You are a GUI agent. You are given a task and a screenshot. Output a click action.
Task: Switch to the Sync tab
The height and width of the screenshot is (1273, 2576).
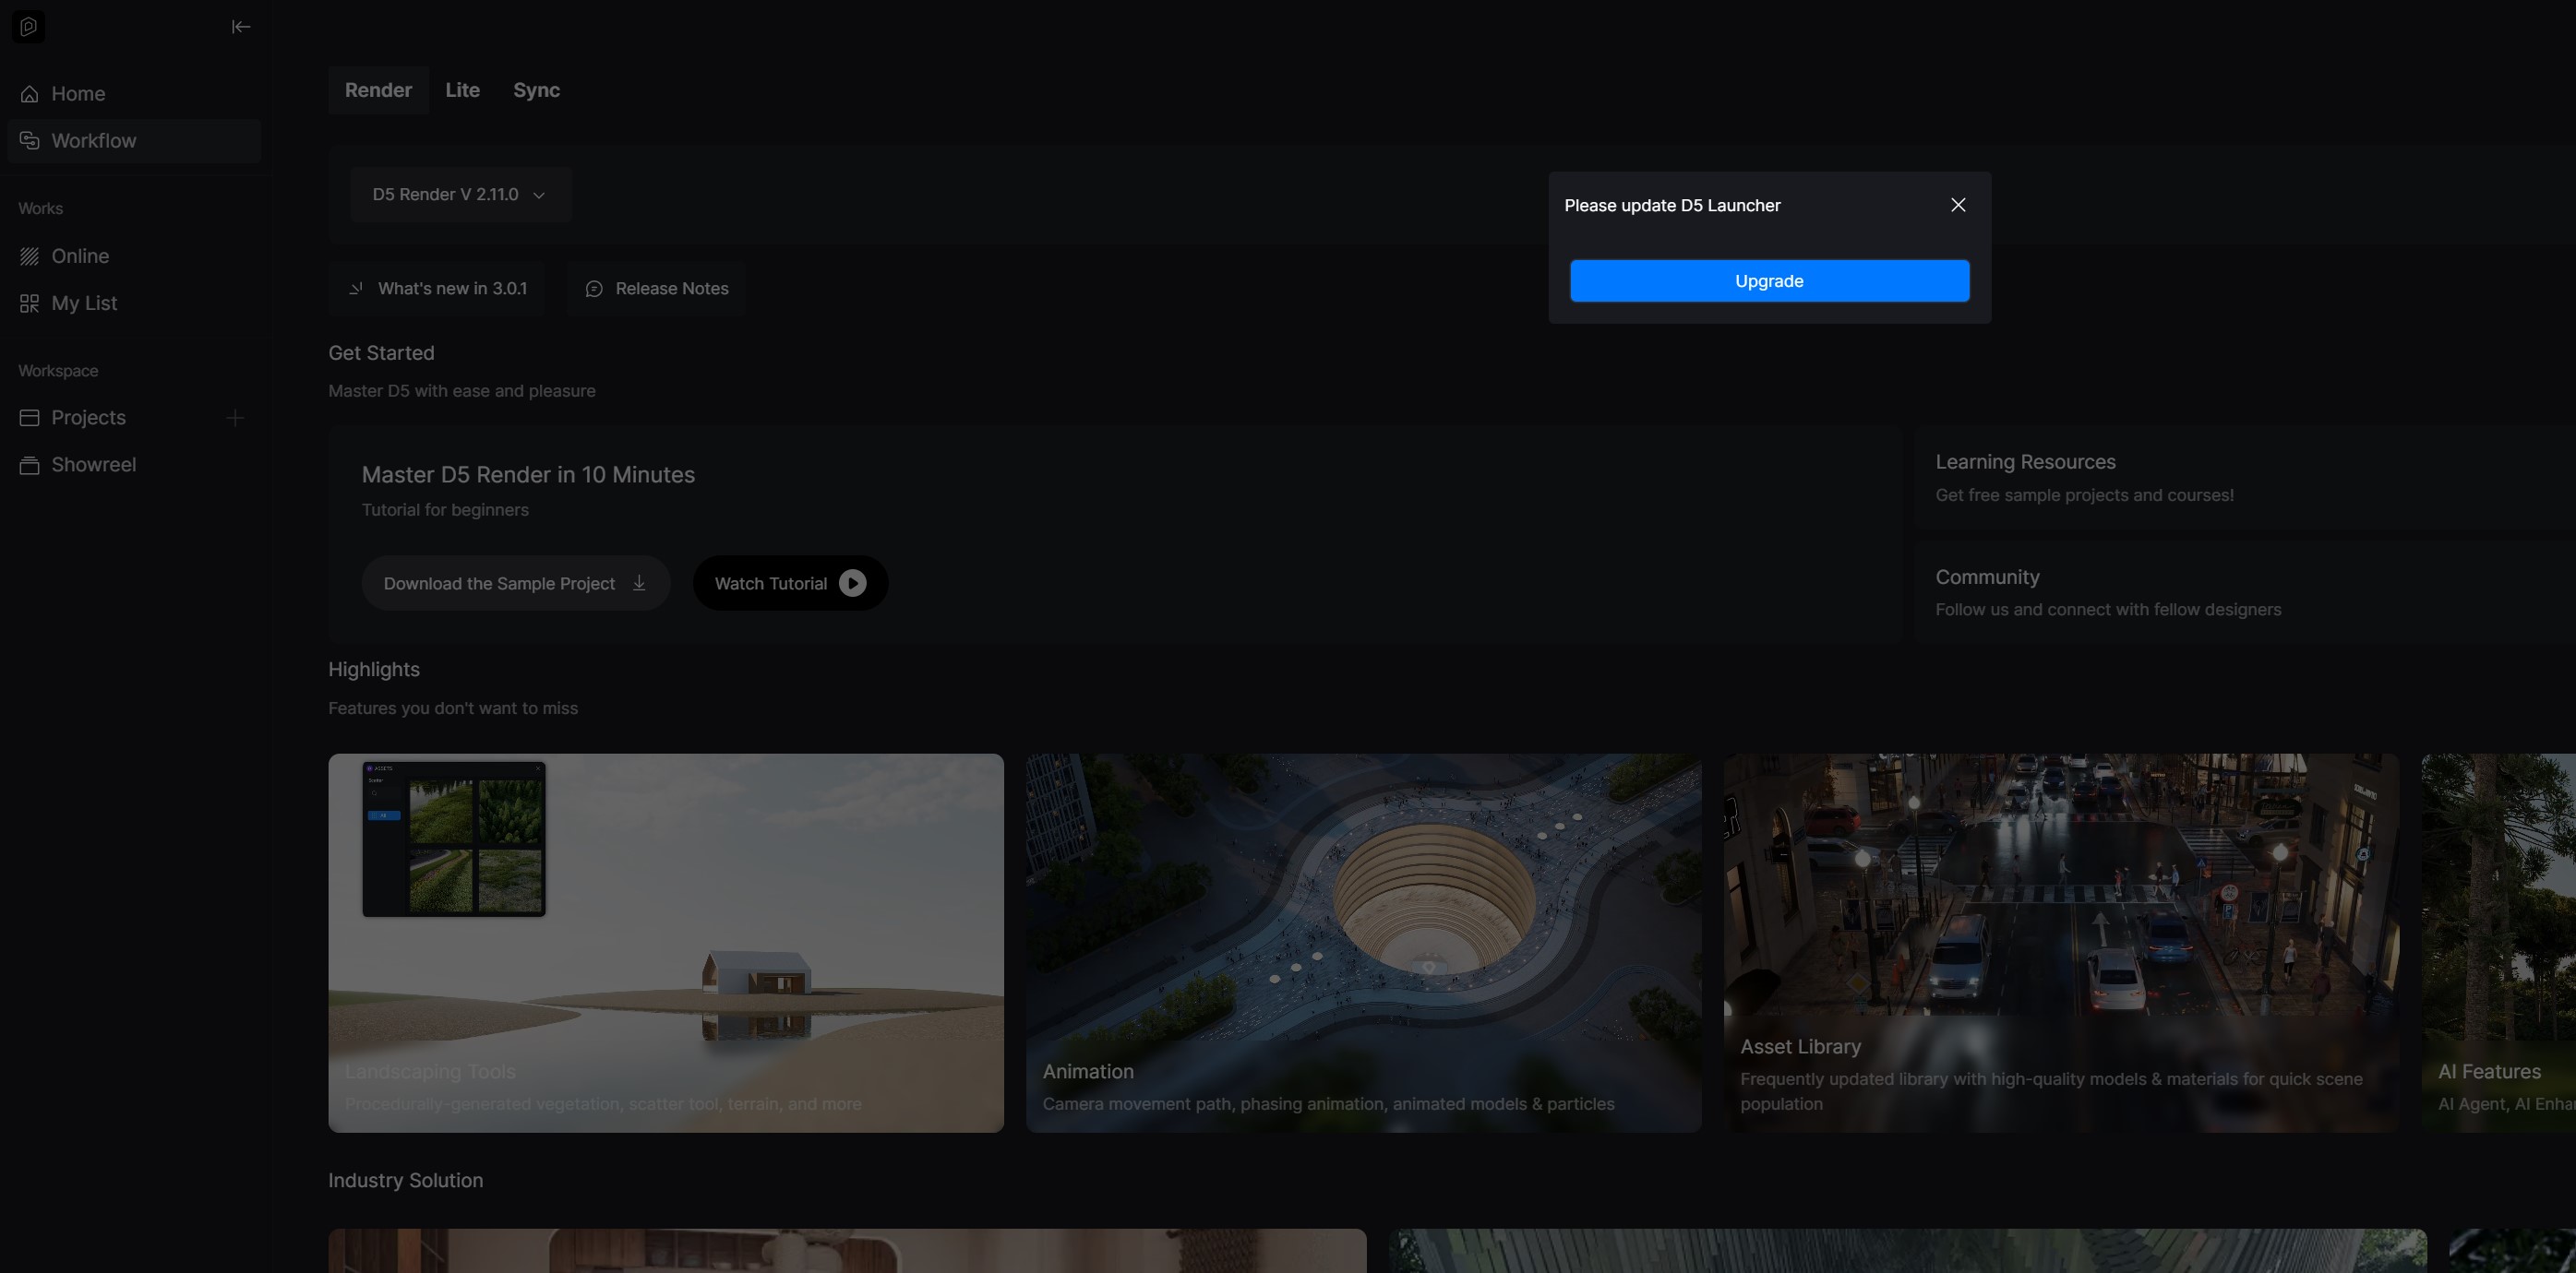pos(536,89)
